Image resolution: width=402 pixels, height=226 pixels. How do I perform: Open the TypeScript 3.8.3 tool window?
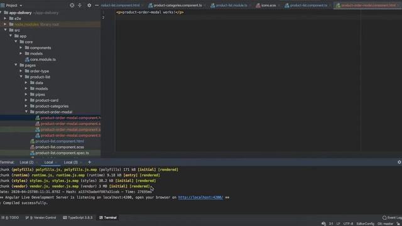point(78,218)
